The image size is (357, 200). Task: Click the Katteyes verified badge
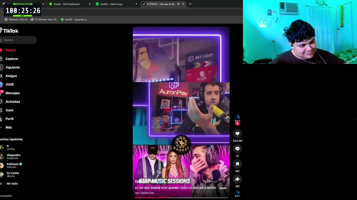coord(20,164)
